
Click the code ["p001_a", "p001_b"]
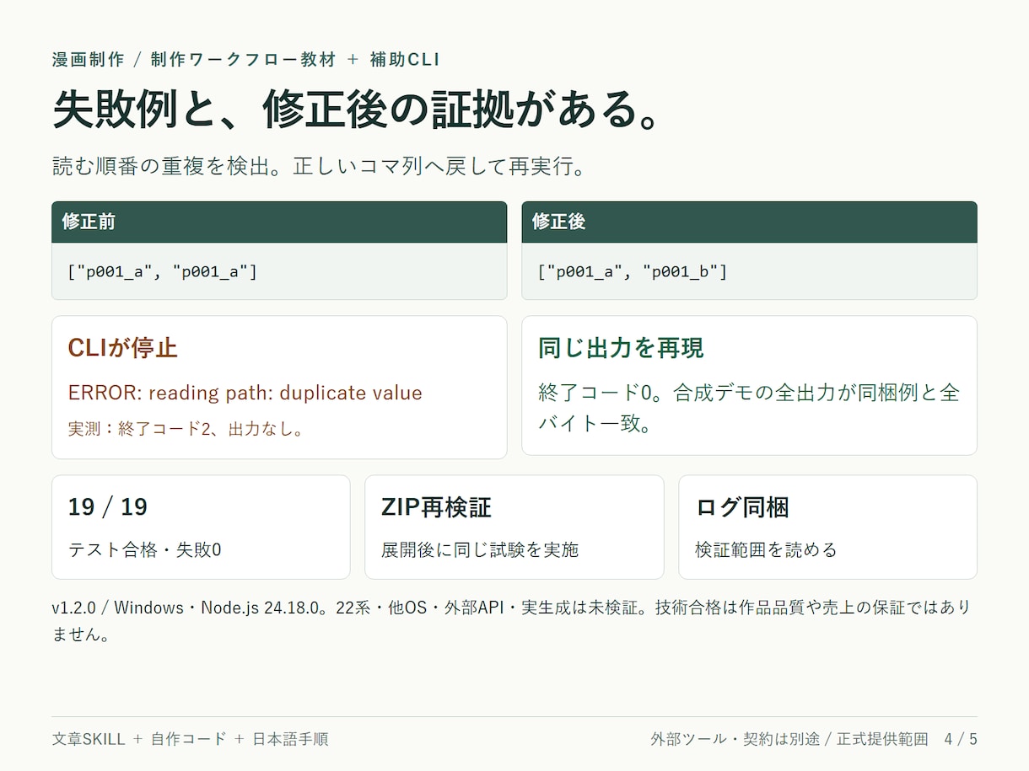(633, 271)
